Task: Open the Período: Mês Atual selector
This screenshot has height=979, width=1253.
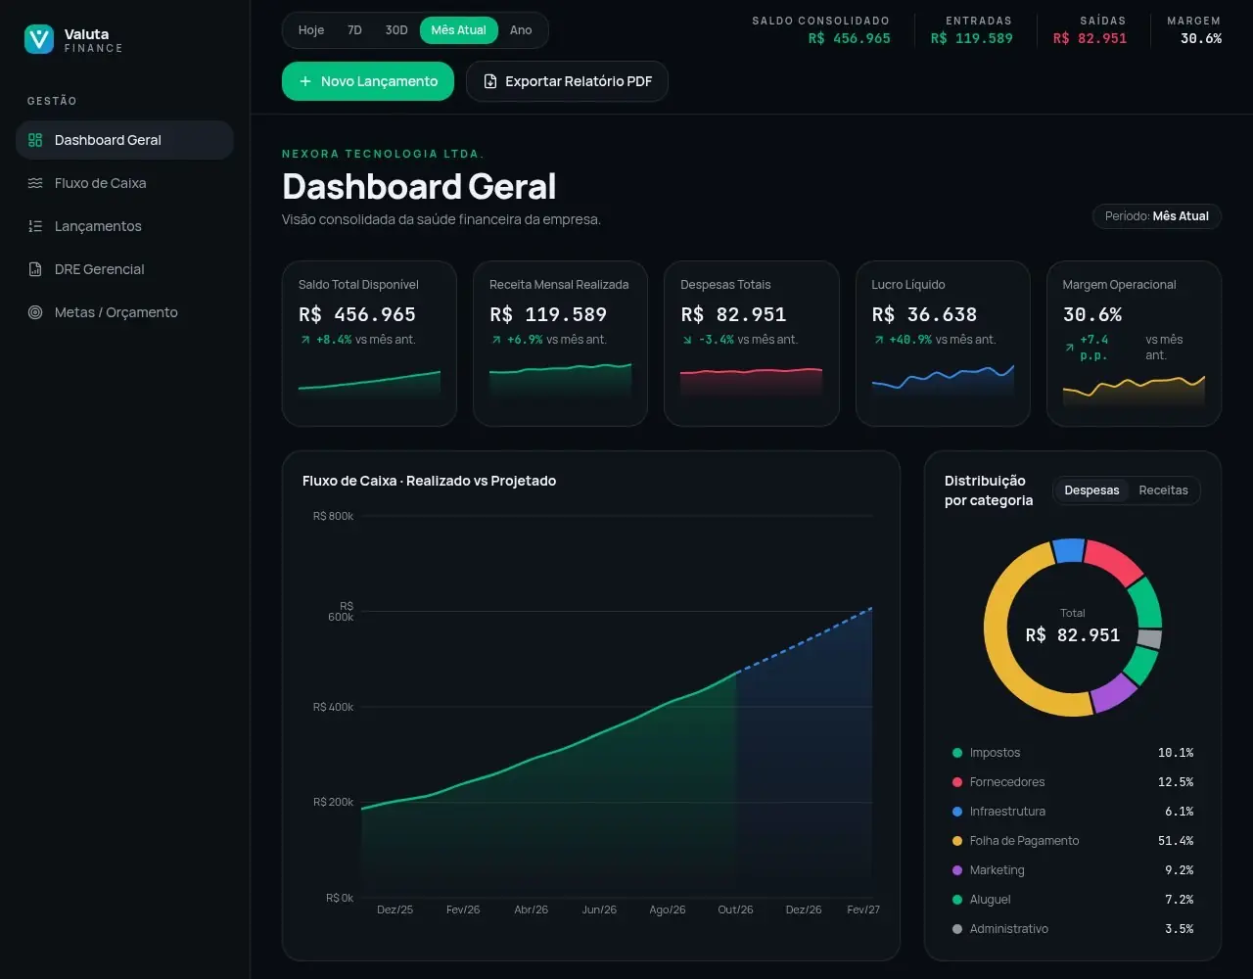Action: [x=1157, y=216]
